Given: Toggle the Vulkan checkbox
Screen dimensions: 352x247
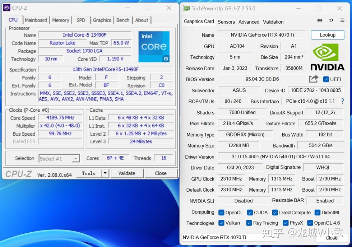Looking at the screenshot, I should tap(221, 223).
